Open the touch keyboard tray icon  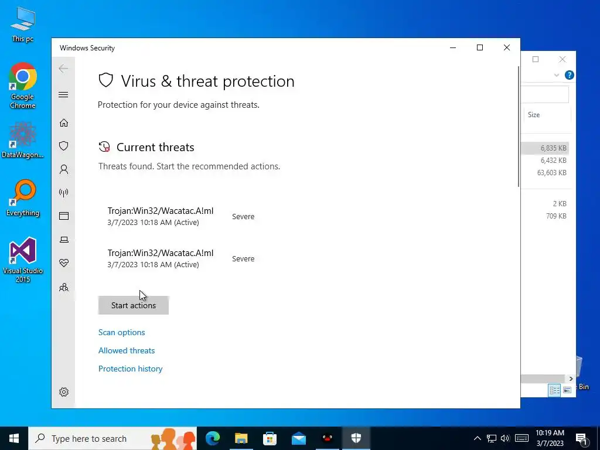click(x=521, y=438)
